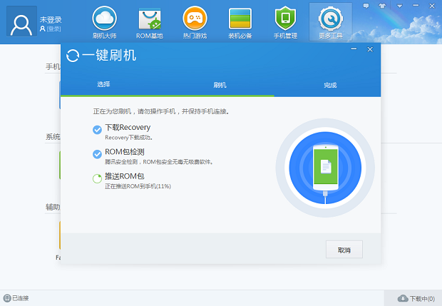Screen dimensions: 442x306
Task: Click the 推送ROM包 progress spinner
Action: pyautogui.click(x=97, y=178)
